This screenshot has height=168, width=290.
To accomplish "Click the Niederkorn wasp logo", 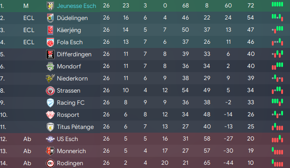I will (50, 79).
